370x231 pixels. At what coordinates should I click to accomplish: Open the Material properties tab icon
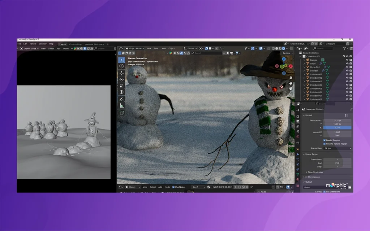(298, 179)
